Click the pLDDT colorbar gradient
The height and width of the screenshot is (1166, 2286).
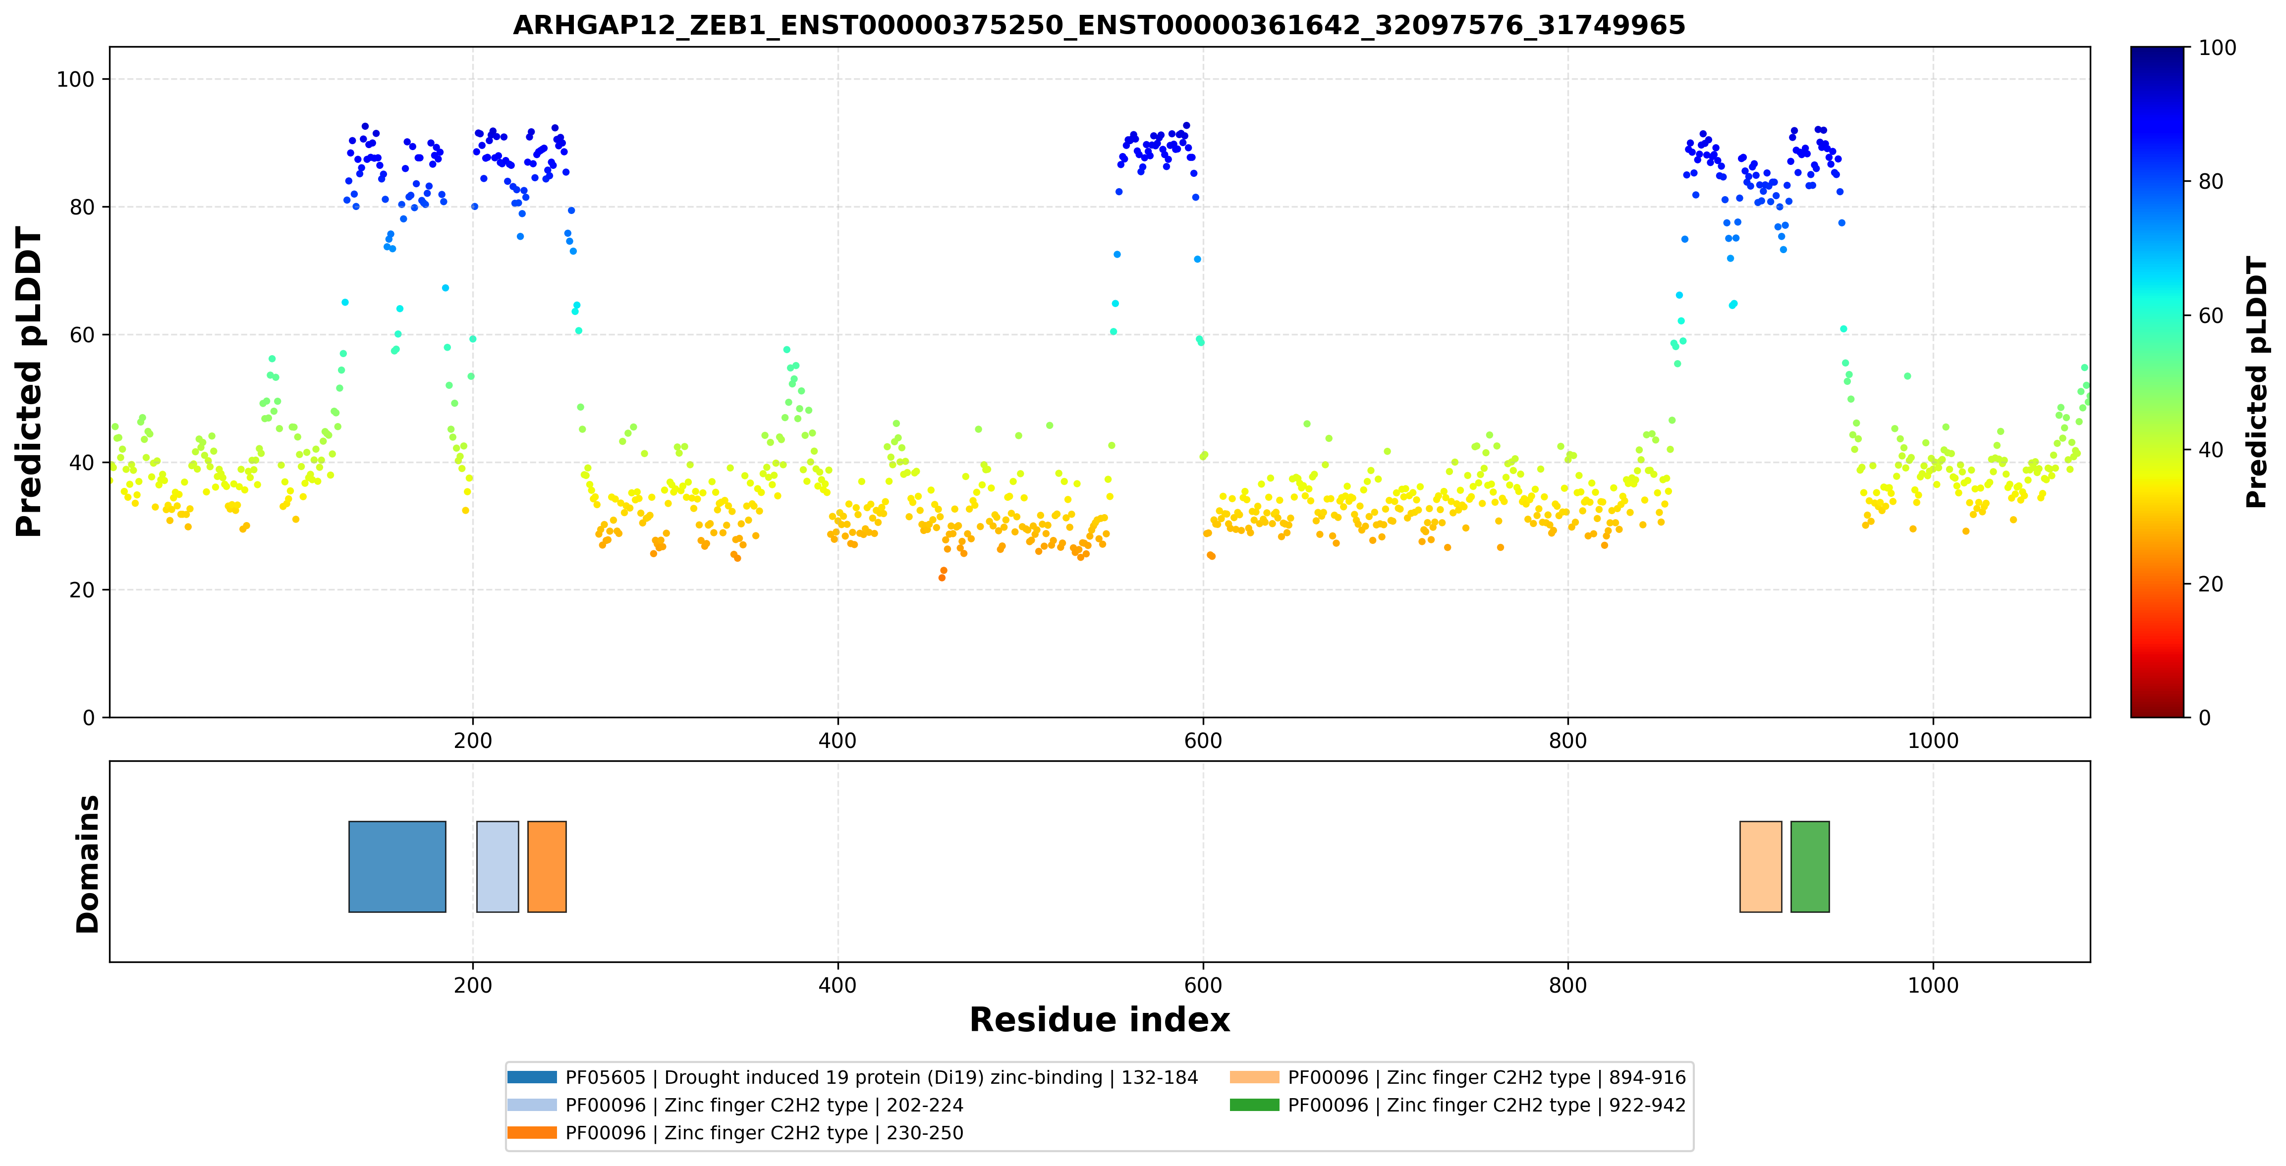(x=2157, y=382)
